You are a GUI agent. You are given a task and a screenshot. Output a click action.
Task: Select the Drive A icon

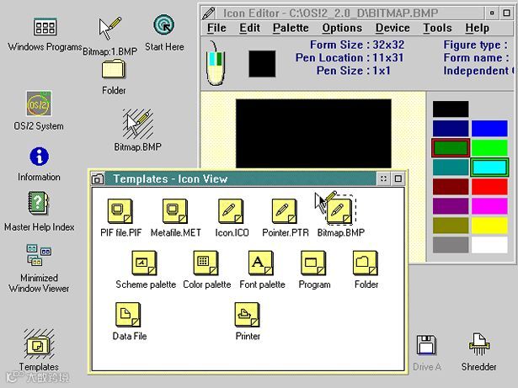[426, 345]
